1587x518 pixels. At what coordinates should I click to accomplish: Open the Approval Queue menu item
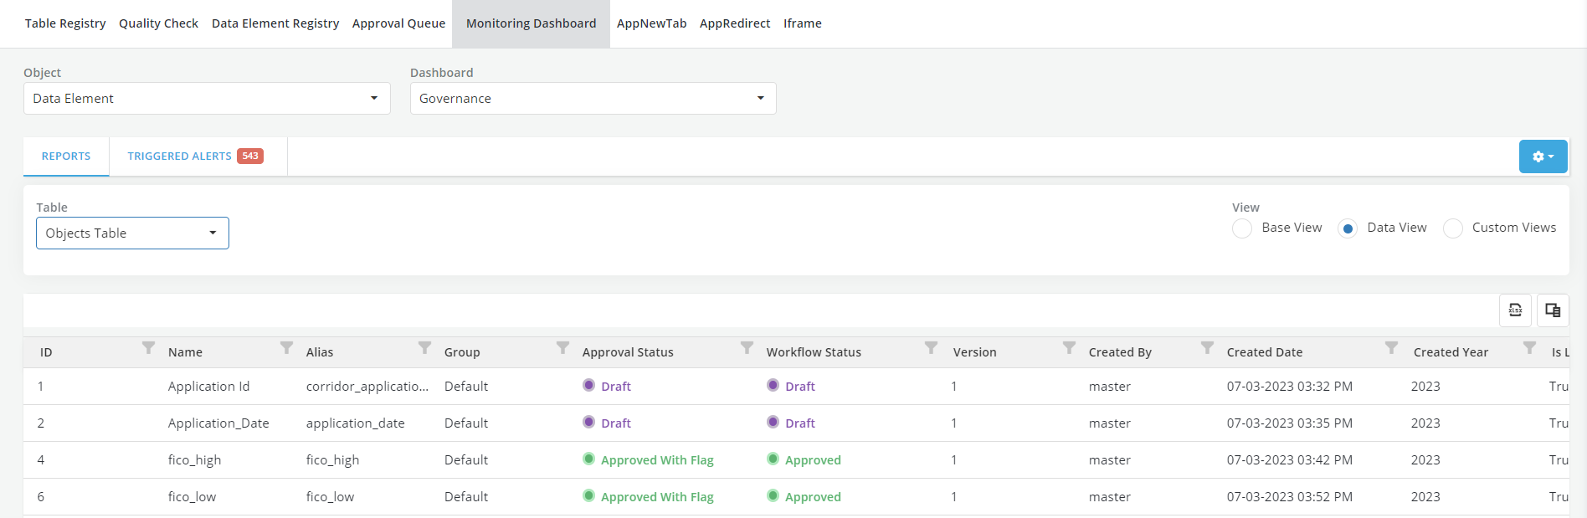(x=398, y=23)
